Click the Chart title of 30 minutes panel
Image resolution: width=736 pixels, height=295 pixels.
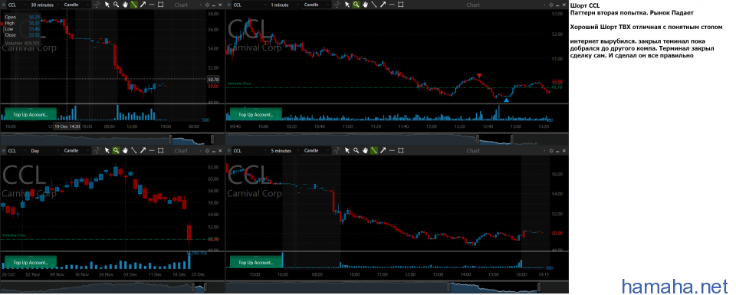(x=181, y=5)
